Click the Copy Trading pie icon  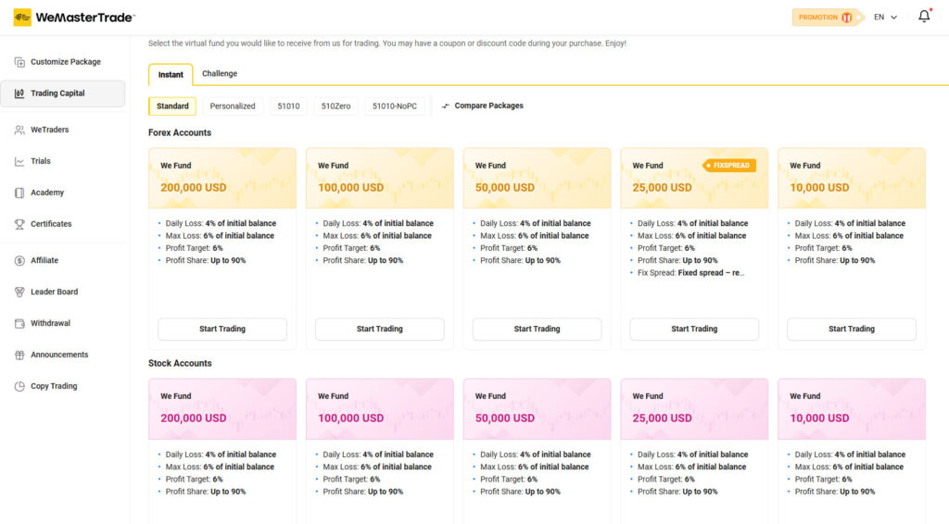coord(19,387)
